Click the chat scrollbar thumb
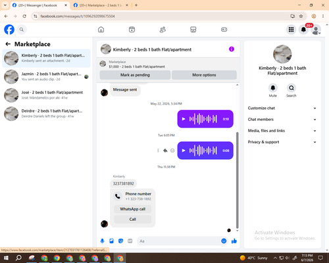 pos(237,180)
